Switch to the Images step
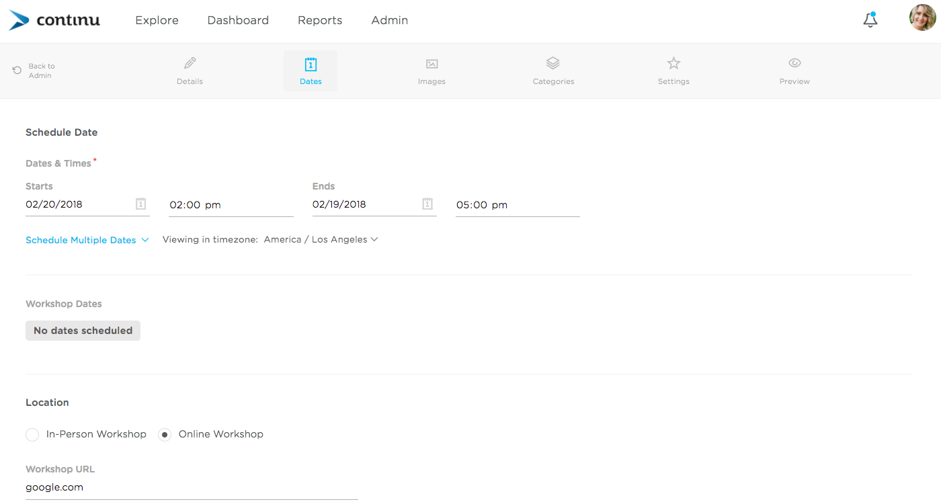 [x=432, y=71]
